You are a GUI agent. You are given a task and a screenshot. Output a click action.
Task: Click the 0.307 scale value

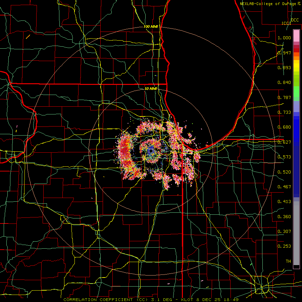284,232
